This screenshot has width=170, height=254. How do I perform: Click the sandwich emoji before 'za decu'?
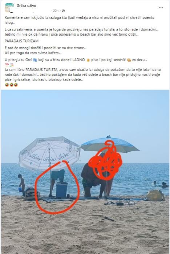pyautogui.click(x=129, y=60)
